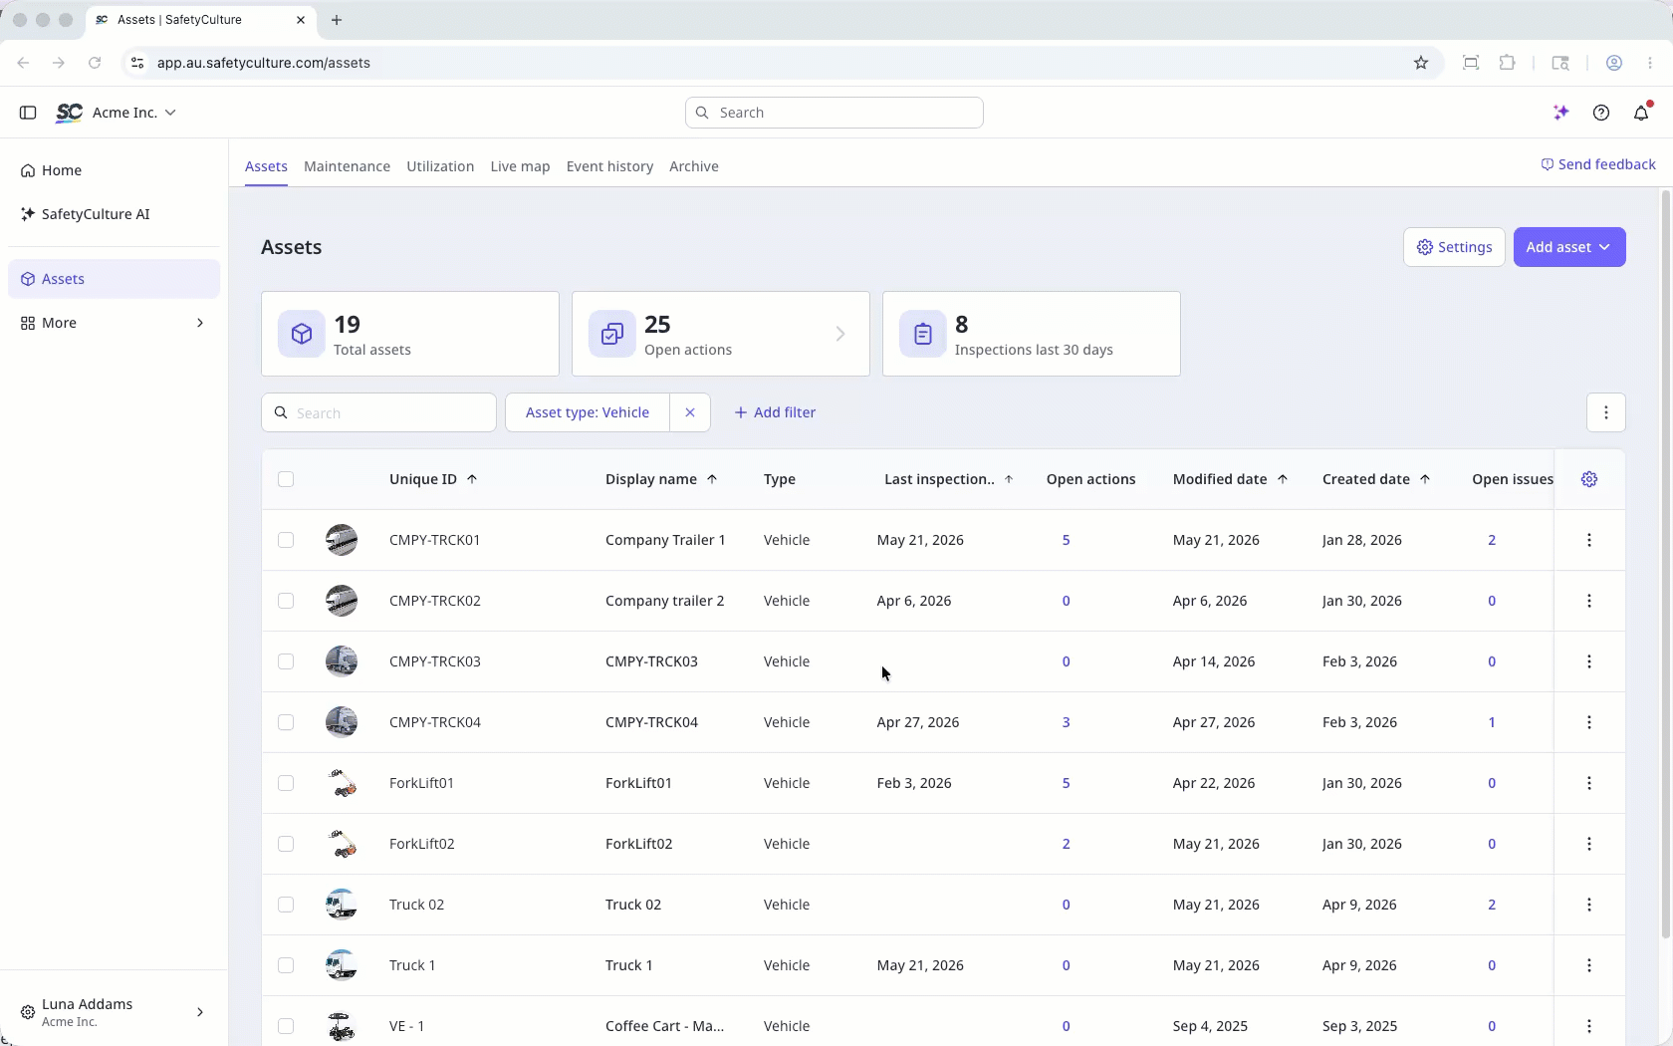Select the CMPY-TRCK02 row checkbox
1673x1046 pixels.
point(286,601)
